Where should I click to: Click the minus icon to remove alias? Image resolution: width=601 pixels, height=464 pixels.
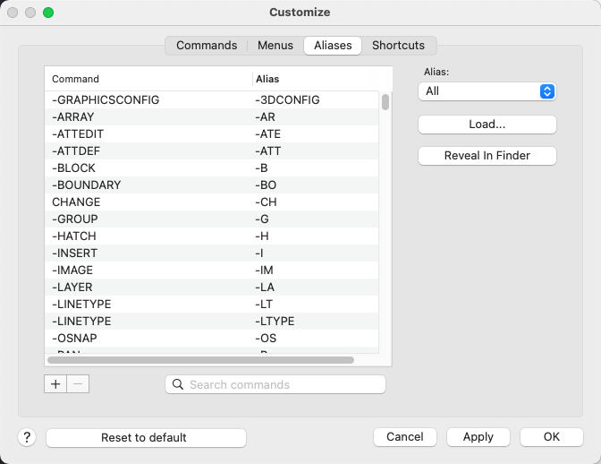pyautogui.click(x=78, y=383)
